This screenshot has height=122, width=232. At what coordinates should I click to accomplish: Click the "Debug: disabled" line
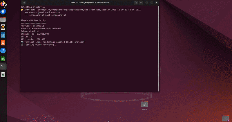(x=30, y=31)
